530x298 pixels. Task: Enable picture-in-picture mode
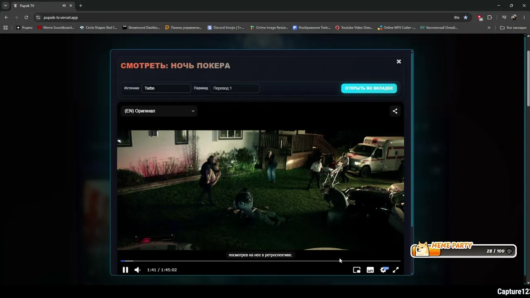(357, 270)
